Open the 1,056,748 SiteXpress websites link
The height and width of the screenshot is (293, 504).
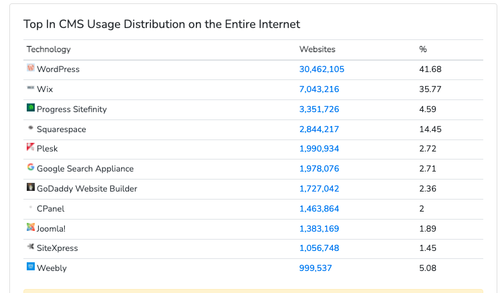click(x=320, y=248)
